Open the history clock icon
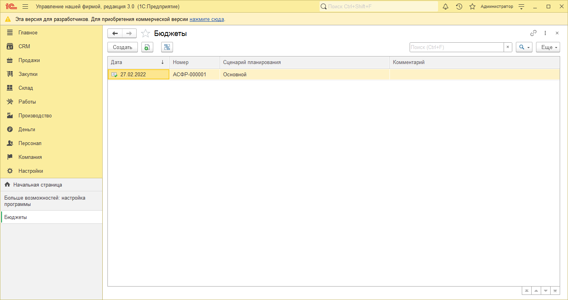The image size is (568, 300). [x=459, y=6]
